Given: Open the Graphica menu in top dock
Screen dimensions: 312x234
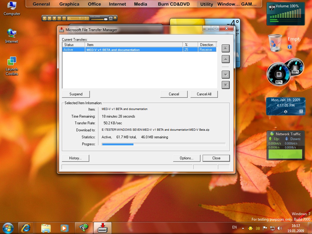Looking at the screenshot, I should click(69, 4).
